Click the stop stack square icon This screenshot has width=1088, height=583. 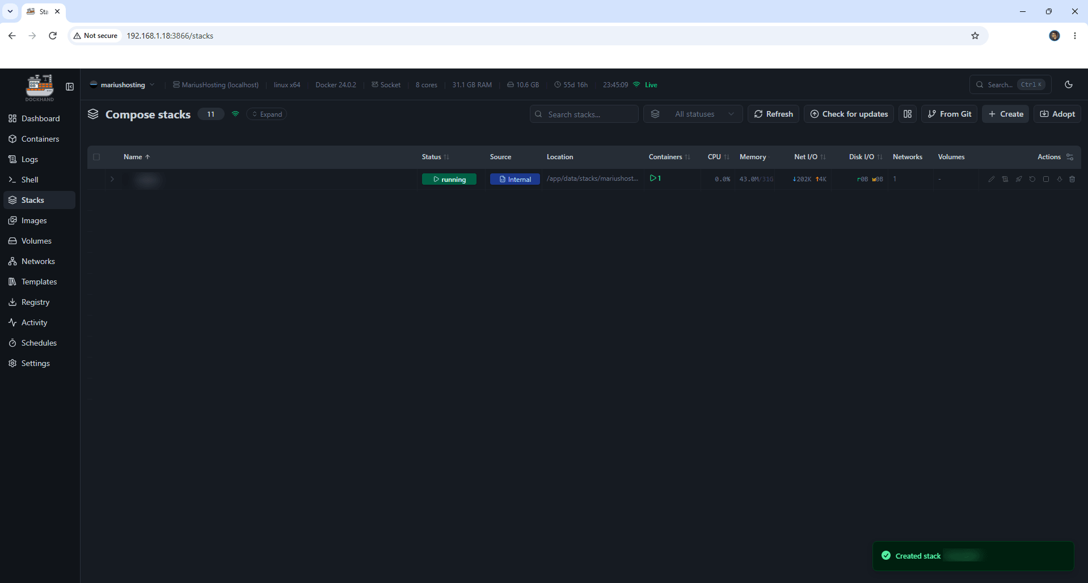point(1045,179)
